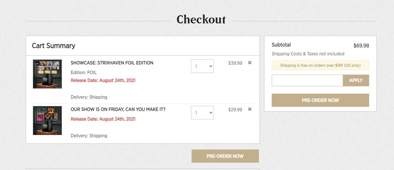Open quantity dropdown for Our Show item

(202, 113)
